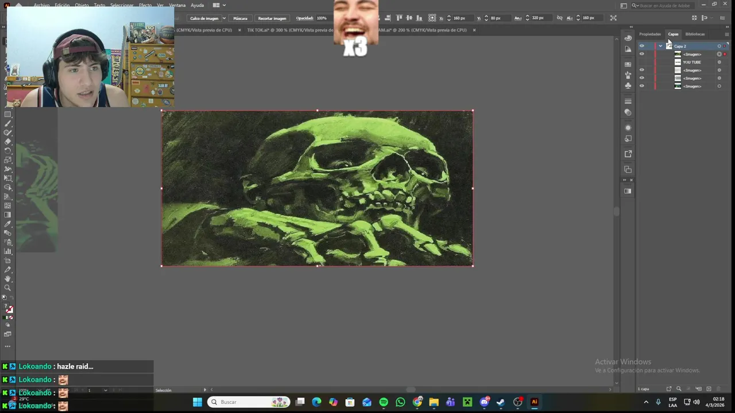The height and width of the screenshot is (413, 735).
Task: Click the Calco de imagen button
Action: 204,18
